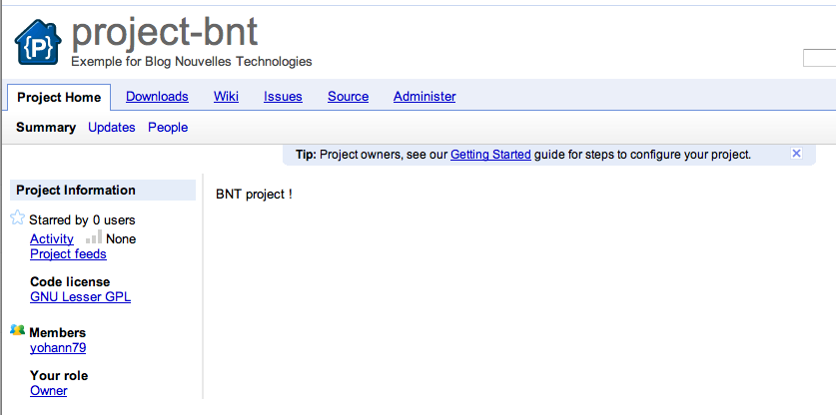Open the GNU Lesser GPL license link
This screenshot has height=415, width=836.
point(80,297)
